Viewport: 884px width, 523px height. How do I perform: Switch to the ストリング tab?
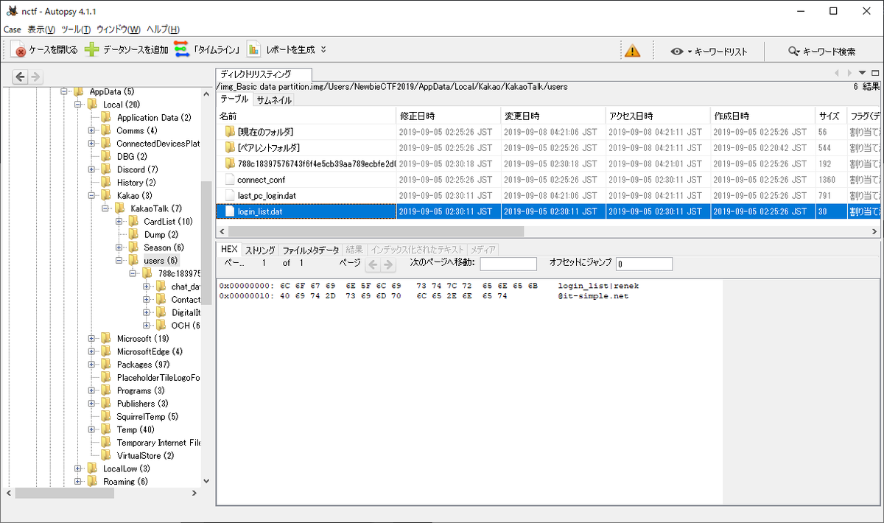point(259,249)
